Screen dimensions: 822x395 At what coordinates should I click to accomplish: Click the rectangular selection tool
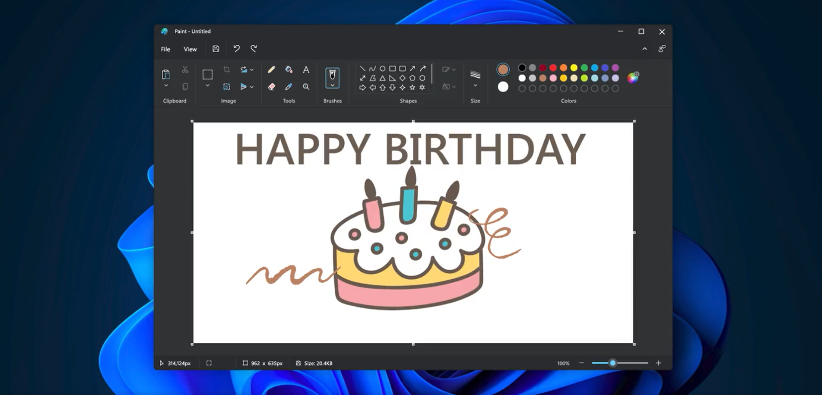[x=207, y=74]
